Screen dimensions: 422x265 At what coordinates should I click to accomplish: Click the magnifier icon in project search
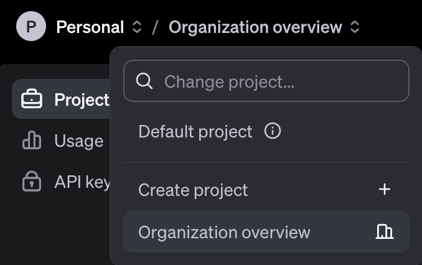coord(144,81)
